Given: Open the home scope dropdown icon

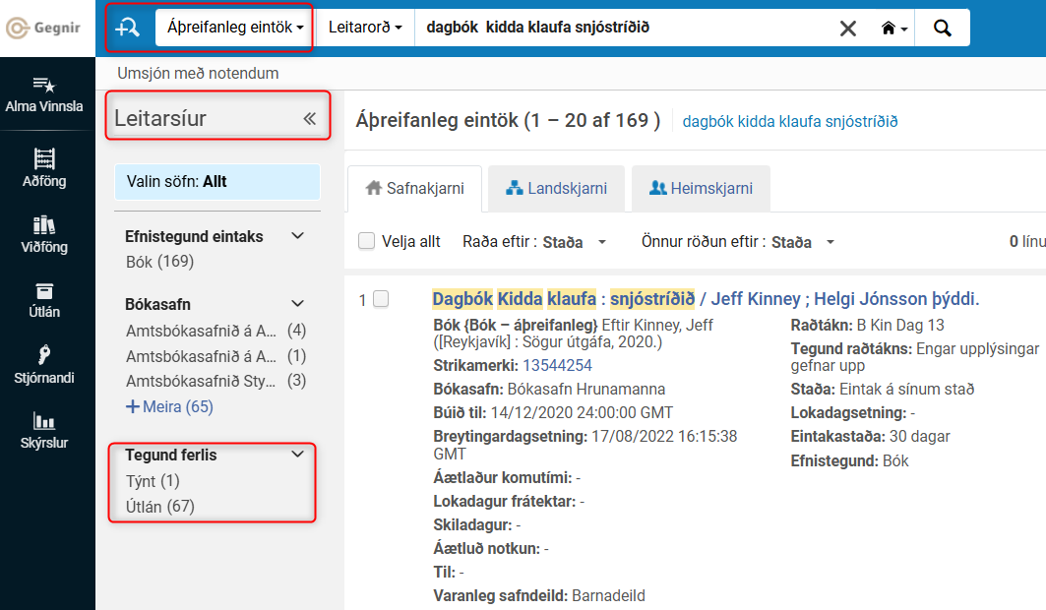Looking at the screenshot, I should (x=893, y=28).
